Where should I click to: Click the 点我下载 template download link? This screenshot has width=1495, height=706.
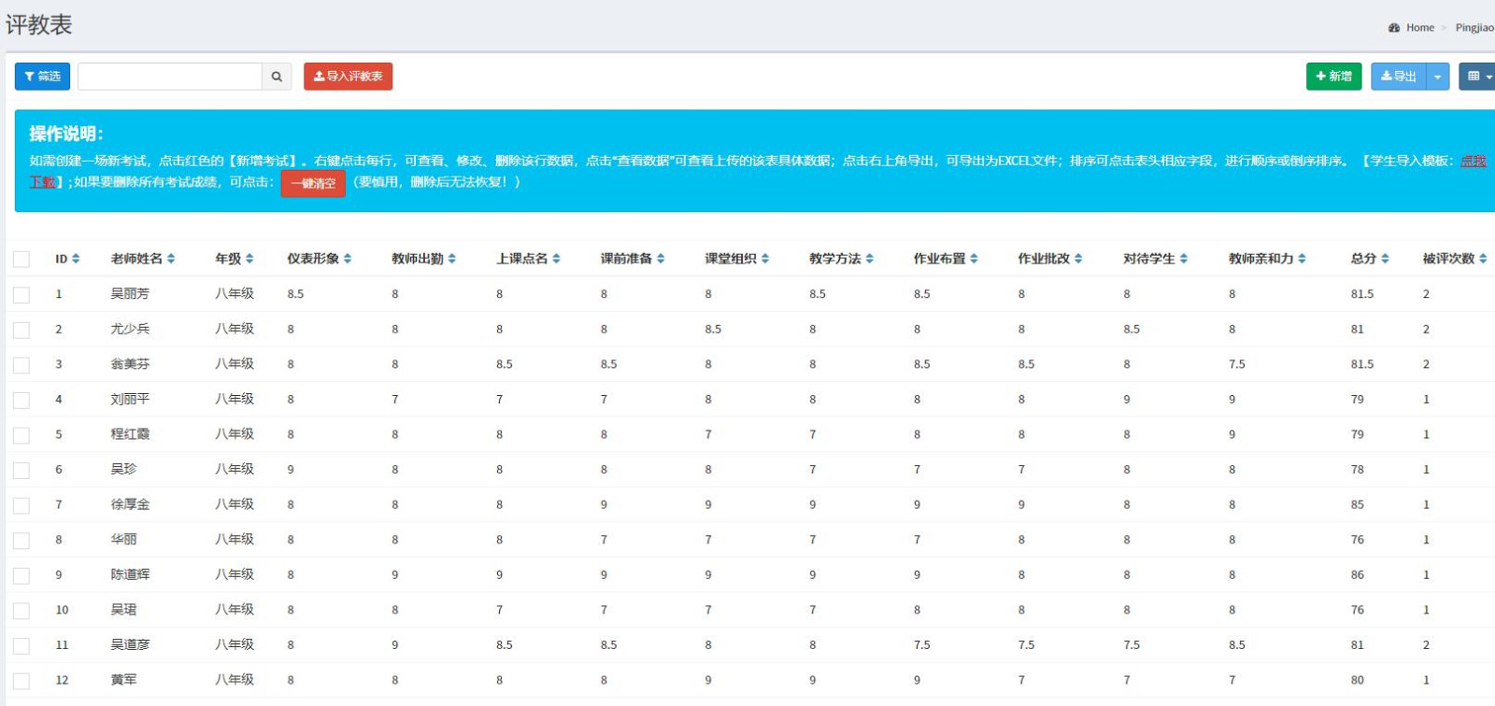pyautogui.click(x=1473, y=162)
